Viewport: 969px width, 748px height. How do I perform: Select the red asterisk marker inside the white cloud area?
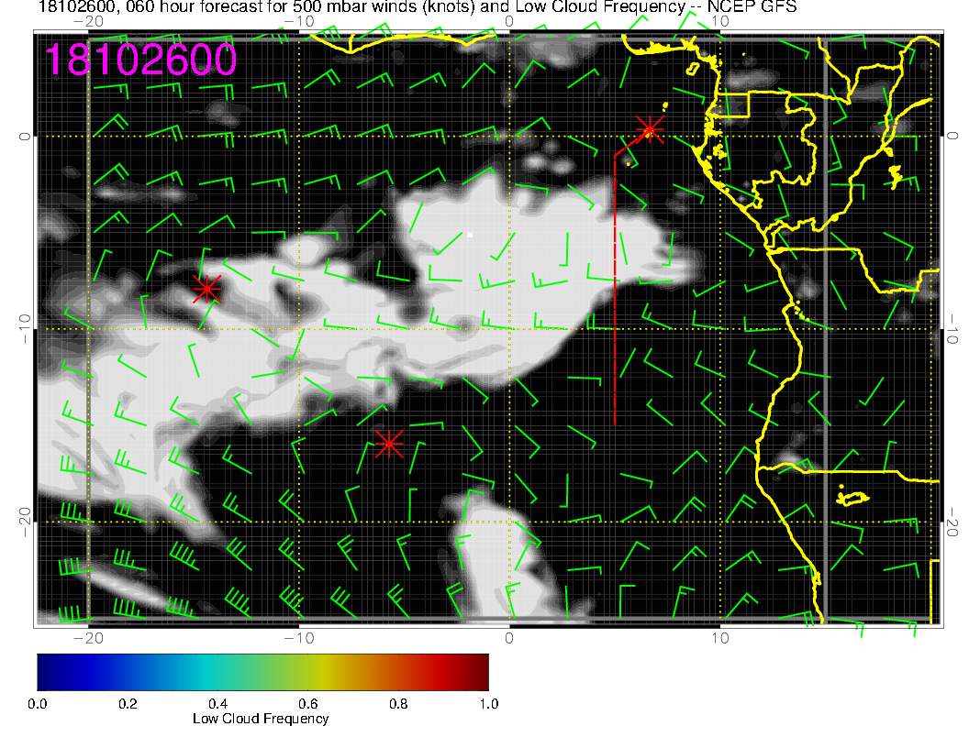pos(207,289)
